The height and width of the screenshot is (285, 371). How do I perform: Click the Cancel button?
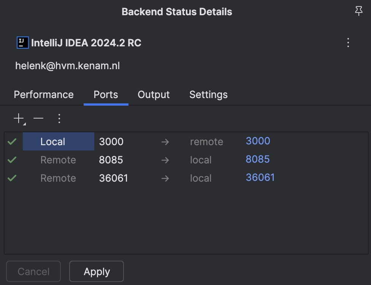pos(33,272)
